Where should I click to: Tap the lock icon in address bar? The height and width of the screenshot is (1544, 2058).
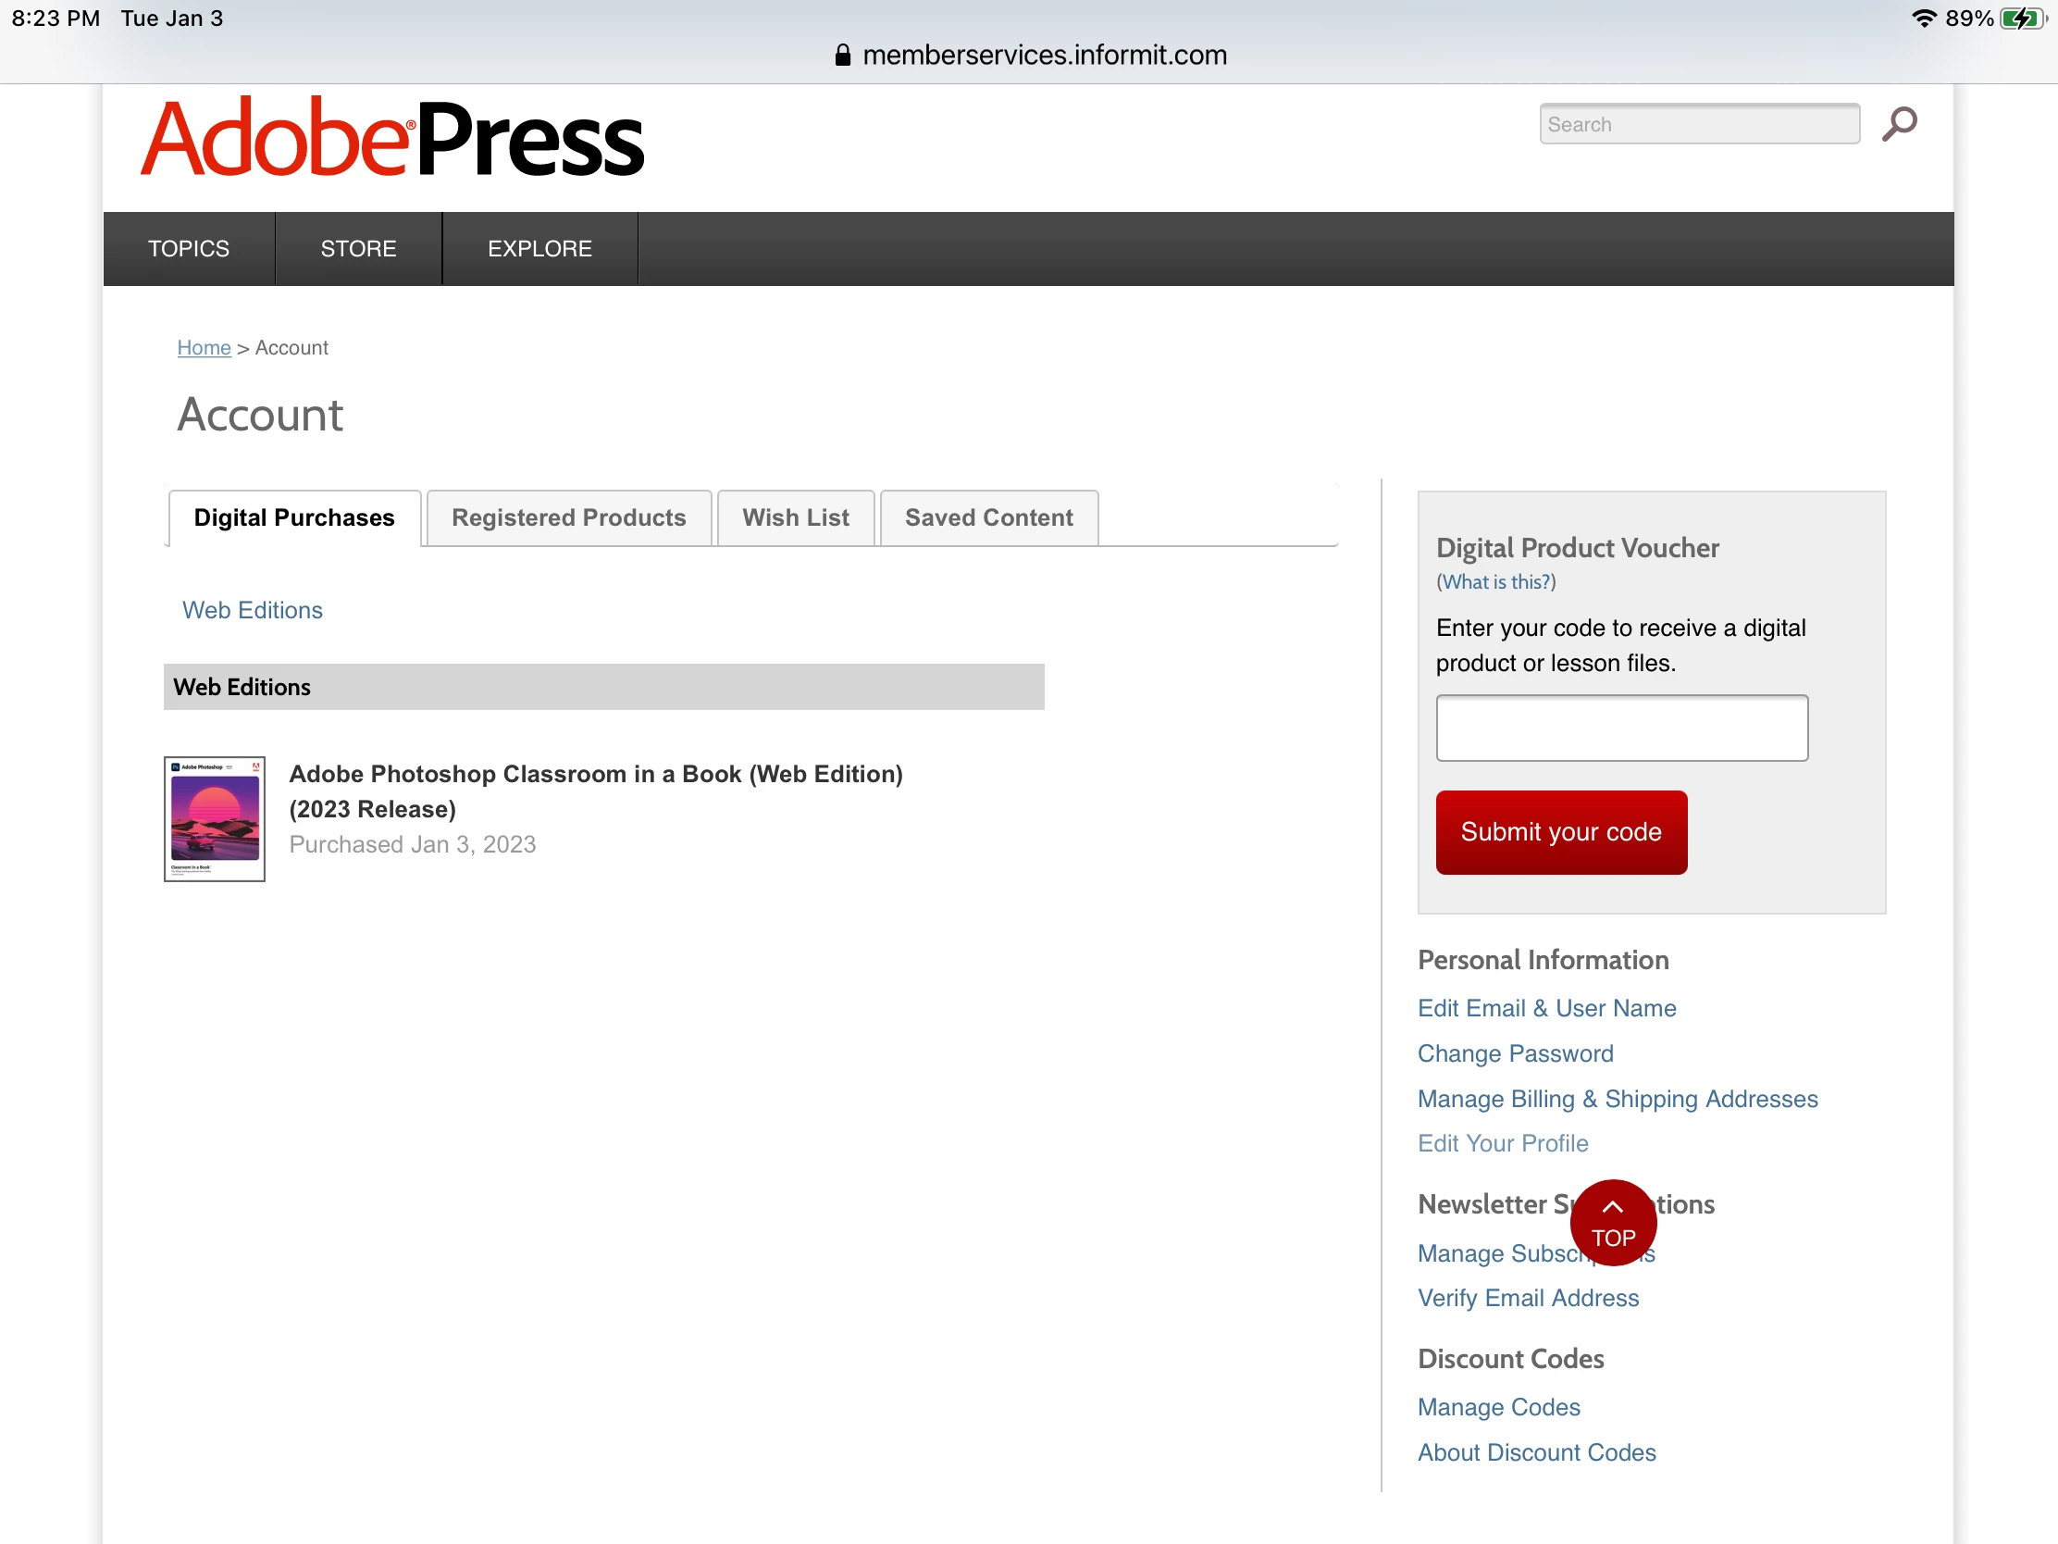coord(842,56)
